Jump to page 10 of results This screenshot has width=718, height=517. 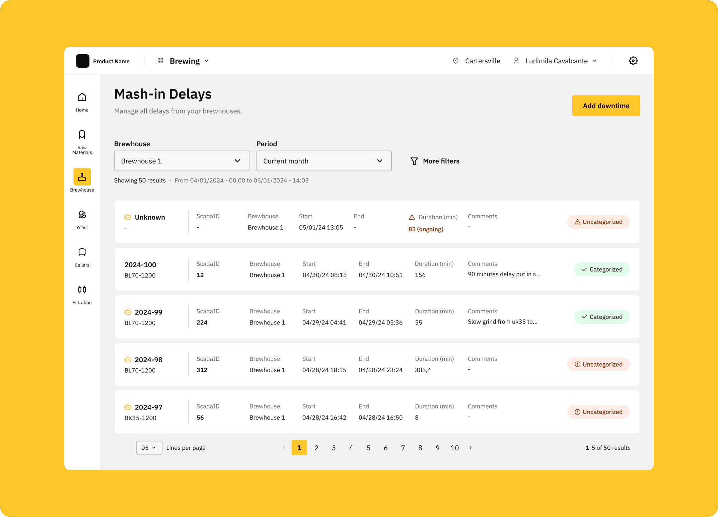coord(454,448)
